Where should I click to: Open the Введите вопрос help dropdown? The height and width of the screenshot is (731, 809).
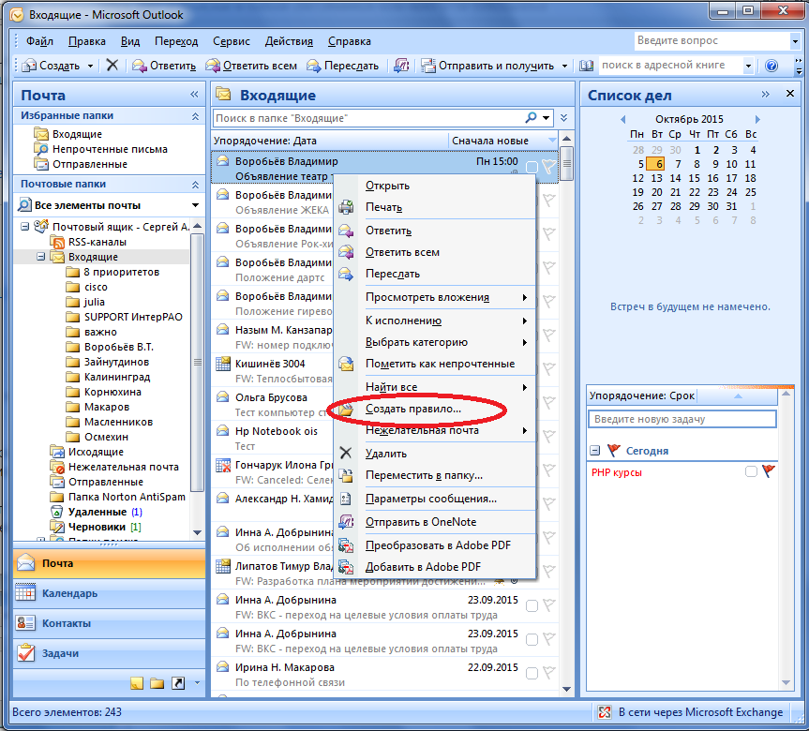point(795,40)
